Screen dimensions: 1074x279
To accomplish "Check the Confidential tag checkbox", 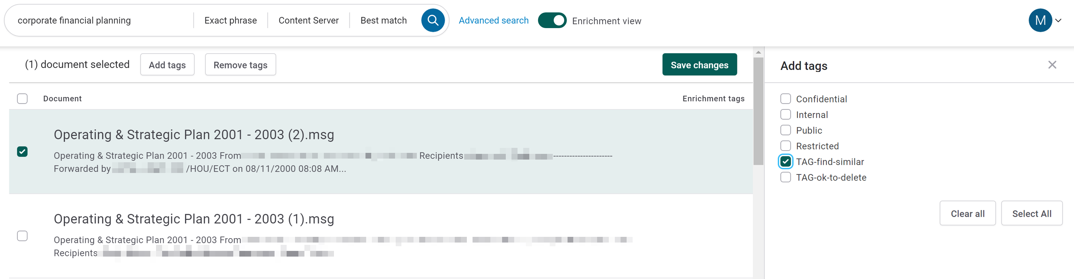I will tap(785, 99).
